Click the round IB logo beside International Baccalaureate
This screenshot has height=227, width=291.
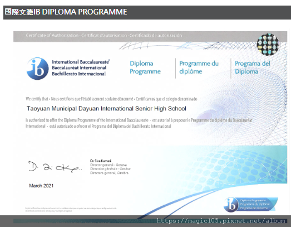point(37,69)
